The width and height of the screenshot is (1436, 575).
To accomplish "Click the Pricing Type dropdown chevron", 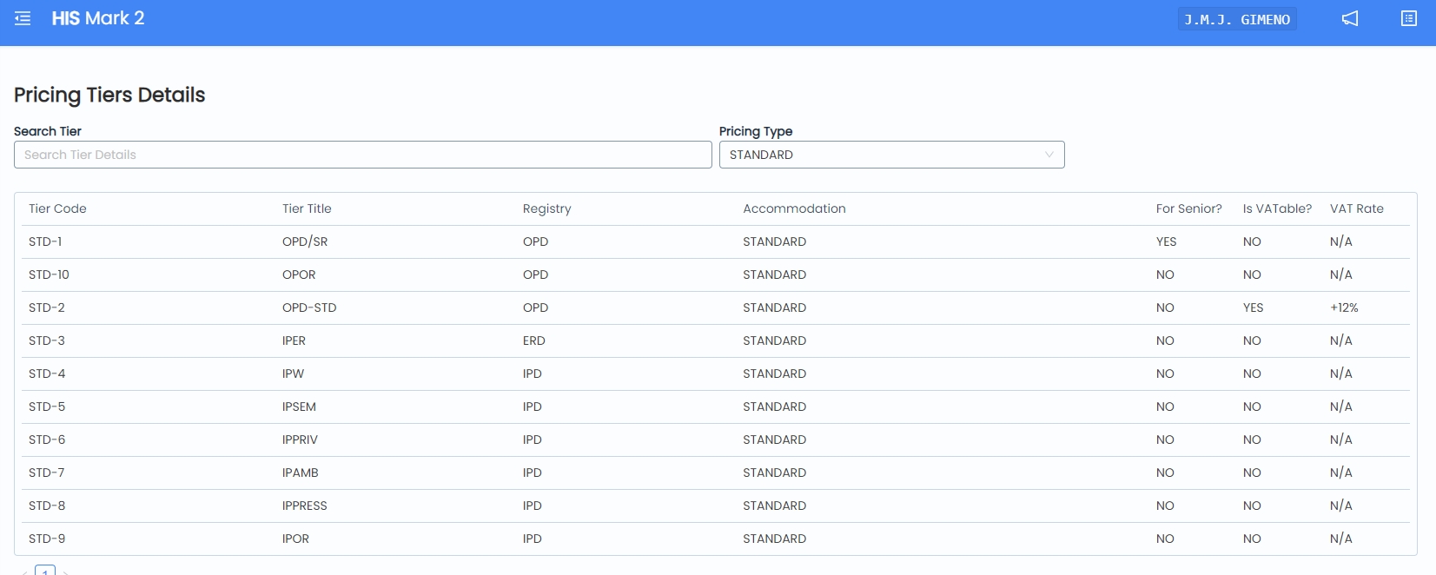I will coord(1049,155).
